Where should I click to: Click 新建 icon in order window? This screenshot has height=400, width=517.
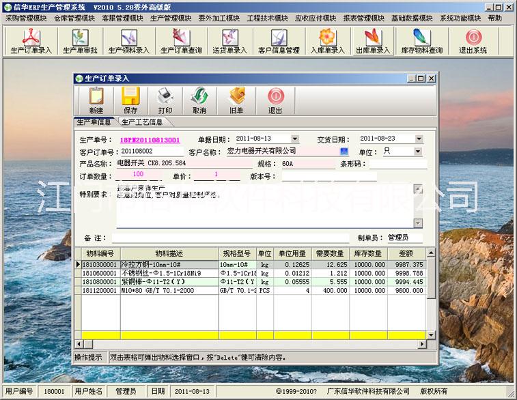point(96,100)
